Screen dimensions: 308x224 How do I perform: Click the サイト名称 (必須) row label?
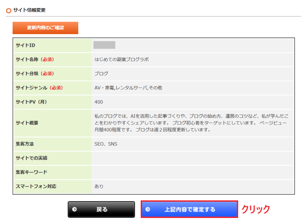(x=35, y=59)
